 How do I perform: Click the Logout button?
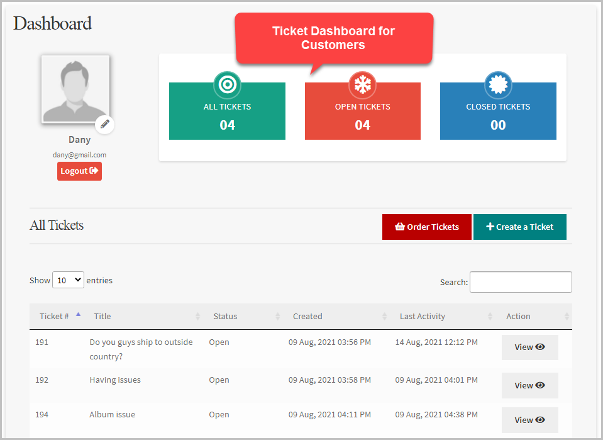click(79, 171)
